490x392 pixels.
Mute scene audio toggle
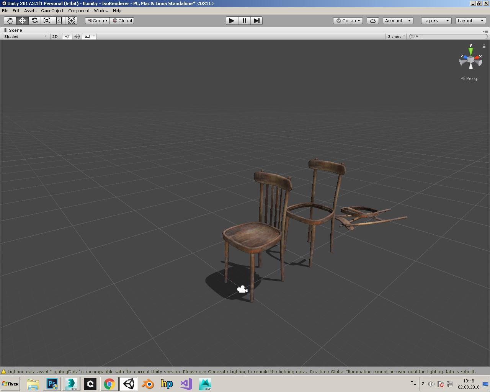point(77,36)
